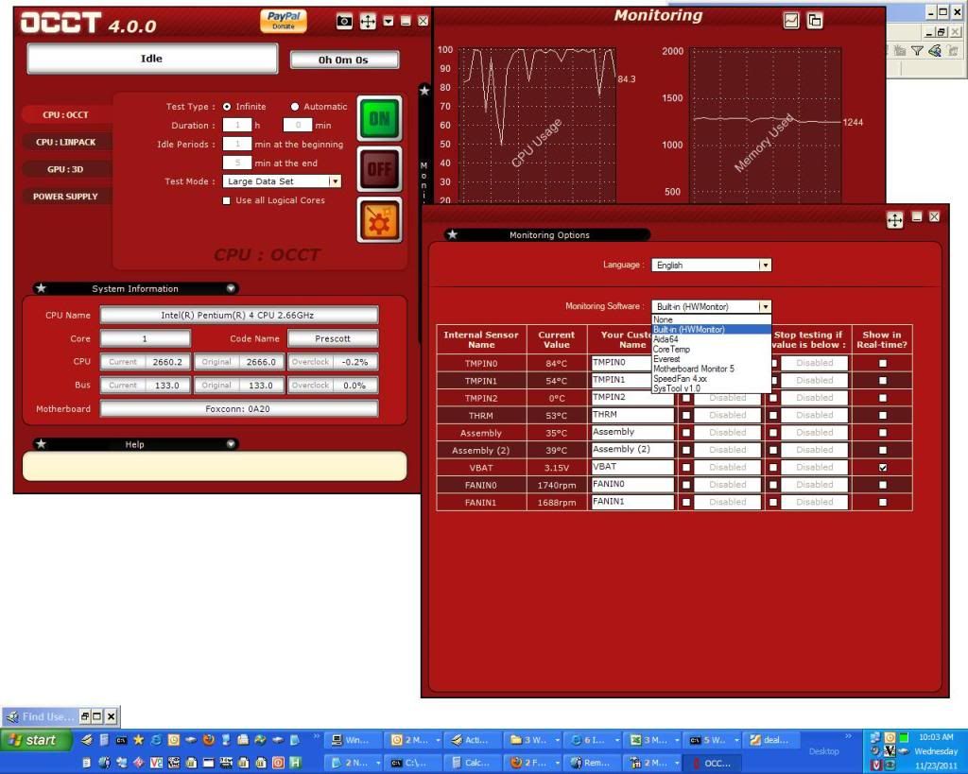
Task: Uncheck Show in Real-time for VBAT
Action: click(x=883, y=468)
